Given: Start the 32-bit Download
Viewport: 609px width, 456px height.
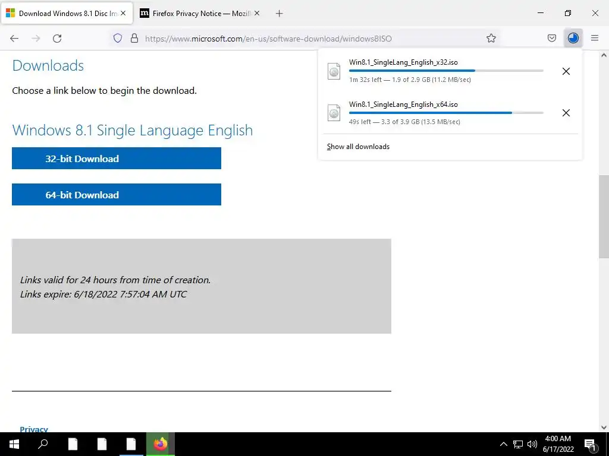Looking at the screenshot, I should click(x=117, y=158).
